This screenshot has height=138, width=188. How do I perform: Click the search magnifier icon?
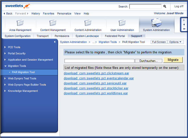[165, 6]
